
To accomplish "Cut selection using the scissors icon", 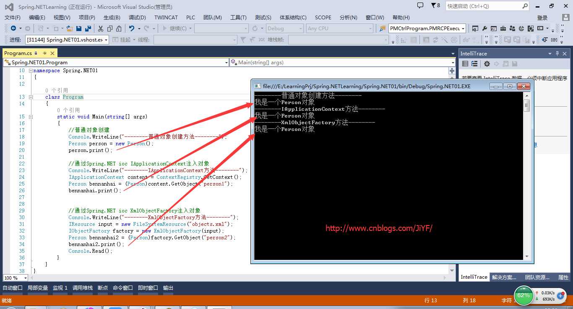I will pyautogui.click(x=101, y=29).
